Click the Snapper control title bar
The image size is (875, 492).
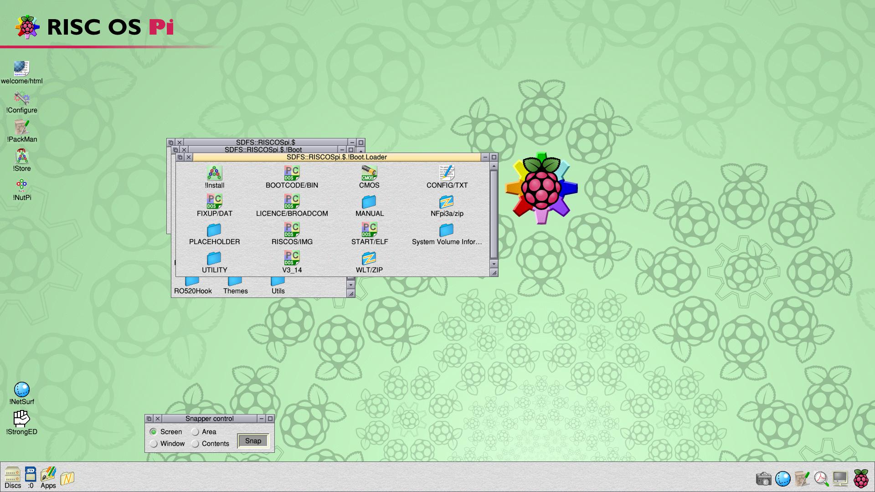210,419
